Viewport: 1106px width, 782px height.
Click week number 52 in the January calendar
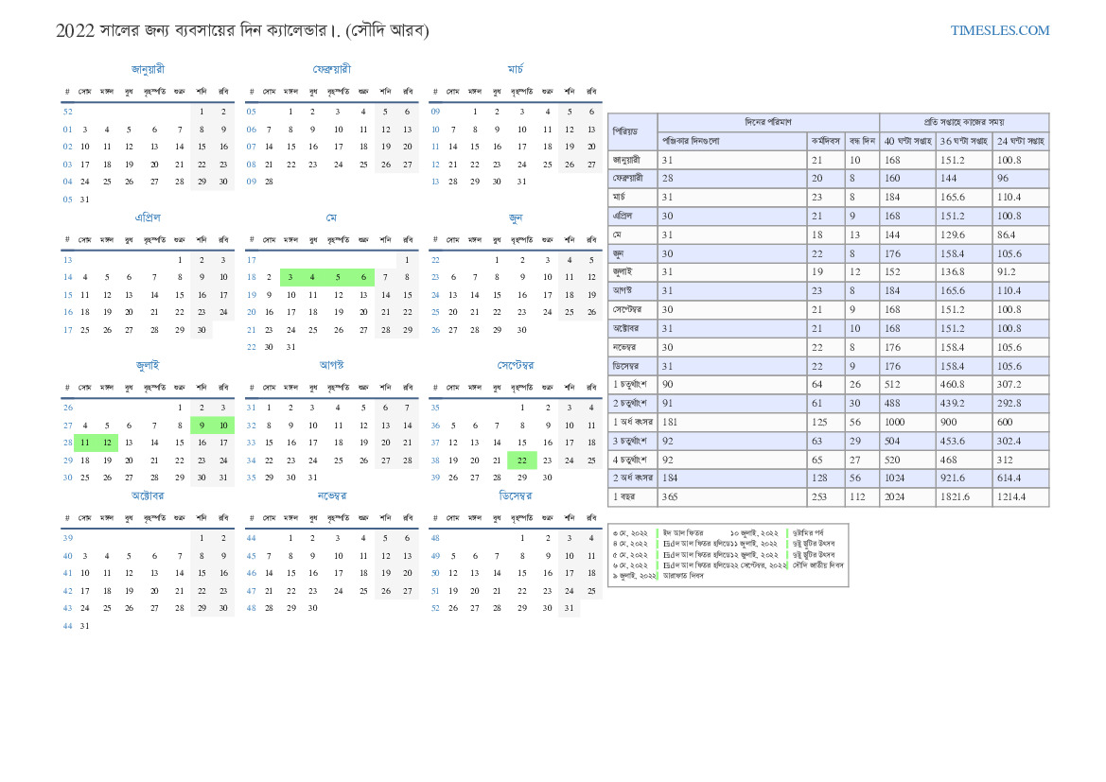tap(68, 112)
